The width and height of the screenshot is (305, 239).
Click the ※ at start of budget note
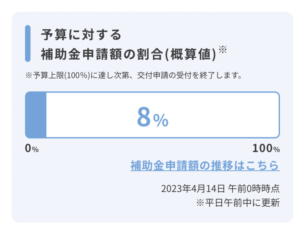click(28, 75)
